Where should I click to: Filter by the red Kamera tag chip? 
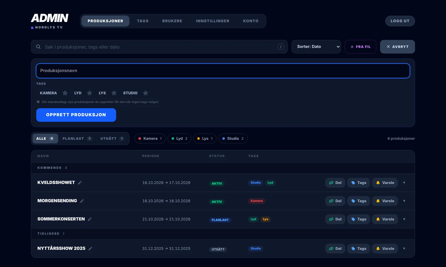150,139
